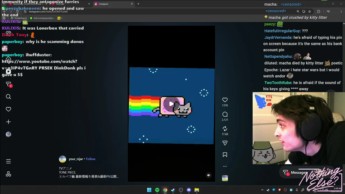
Task: Open the reel's audio thumbnail
Action: click(x=225, y=178)
